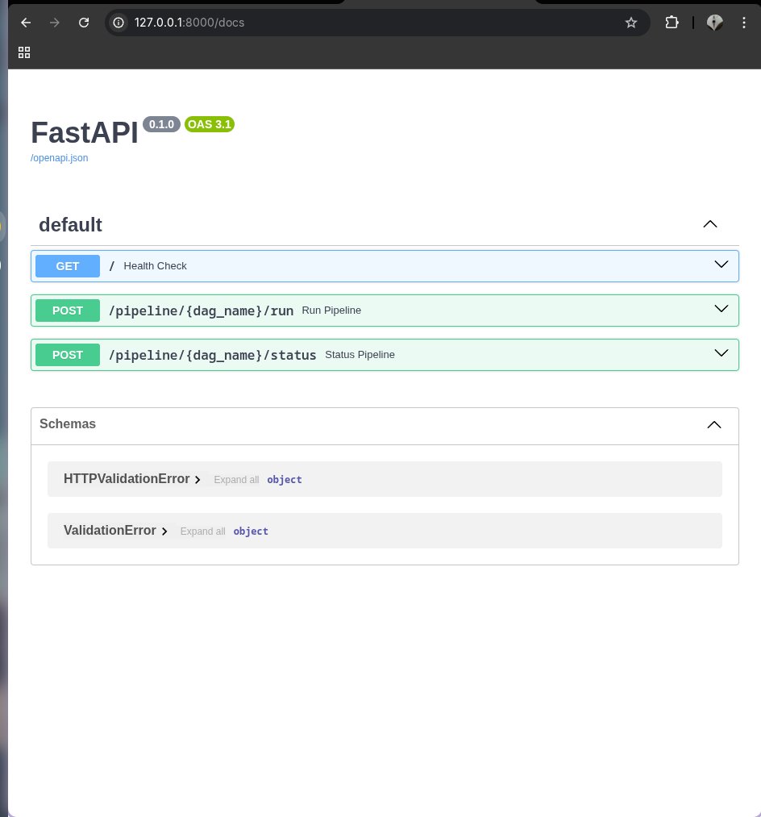
Task: Open the /openapi.json link
Action: (60, 158)
